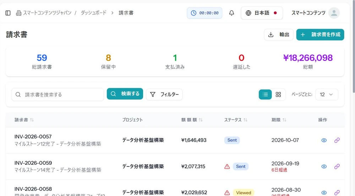Click the funnel filter icon

coord(153,94)
